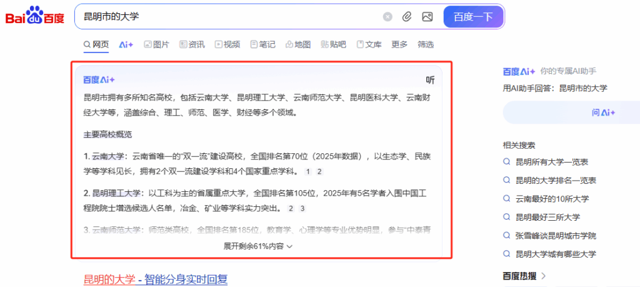Image resolution: width=640 pixels, height=287 pixels.
Task: Click the 问 AI+ button
Action: tap(603, 113)
